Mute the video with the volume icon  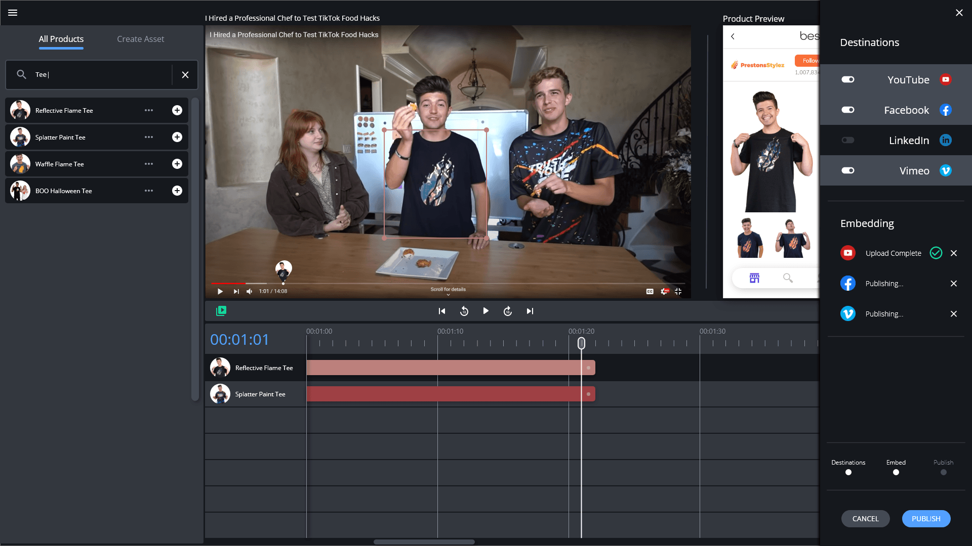click(x=250, y=291)
